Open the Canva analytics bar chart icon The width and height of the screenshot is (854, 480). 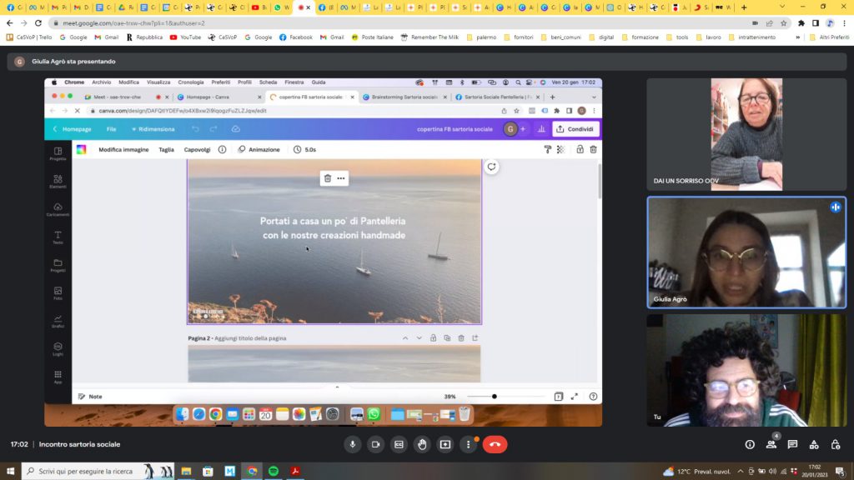click(x=541, y=129)
